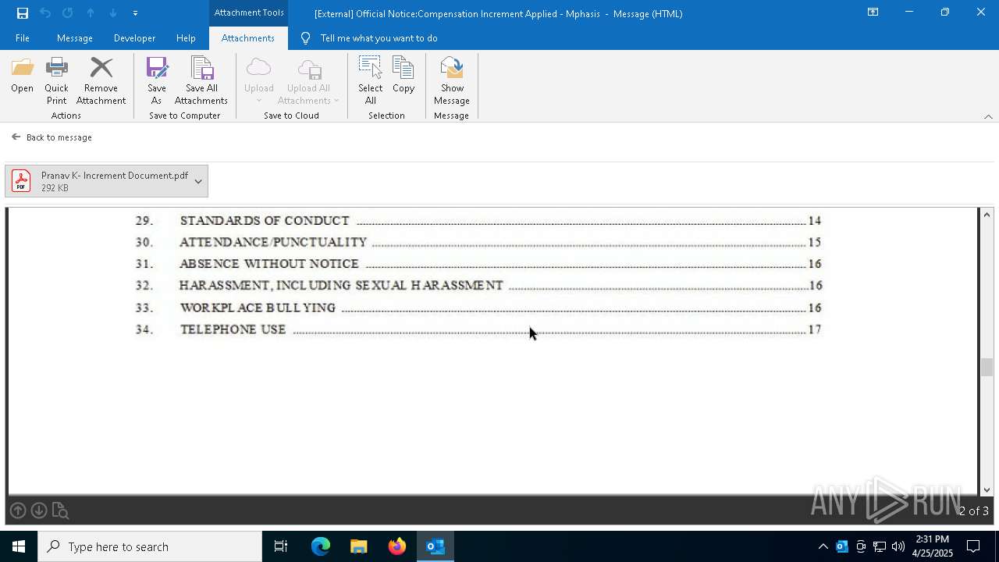Show Message in the ribbon
This screenshot has height=562, width=999.
(x=452, y=80)
